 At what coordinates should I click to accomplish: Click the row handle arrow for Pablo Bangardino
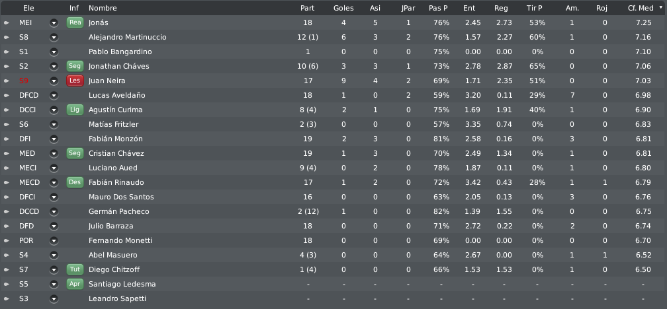pyautogui.click(x=7, y=51)
